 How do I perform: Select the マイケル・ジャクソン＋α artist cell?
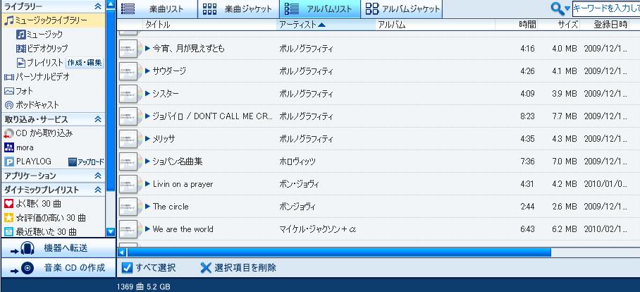318,229
